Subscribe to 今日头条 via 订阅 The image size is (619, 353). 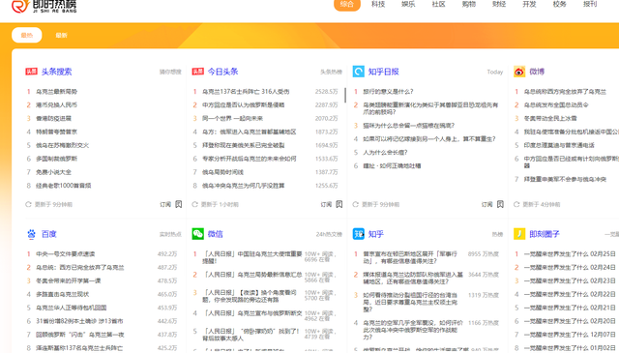(x=326, y=204)
